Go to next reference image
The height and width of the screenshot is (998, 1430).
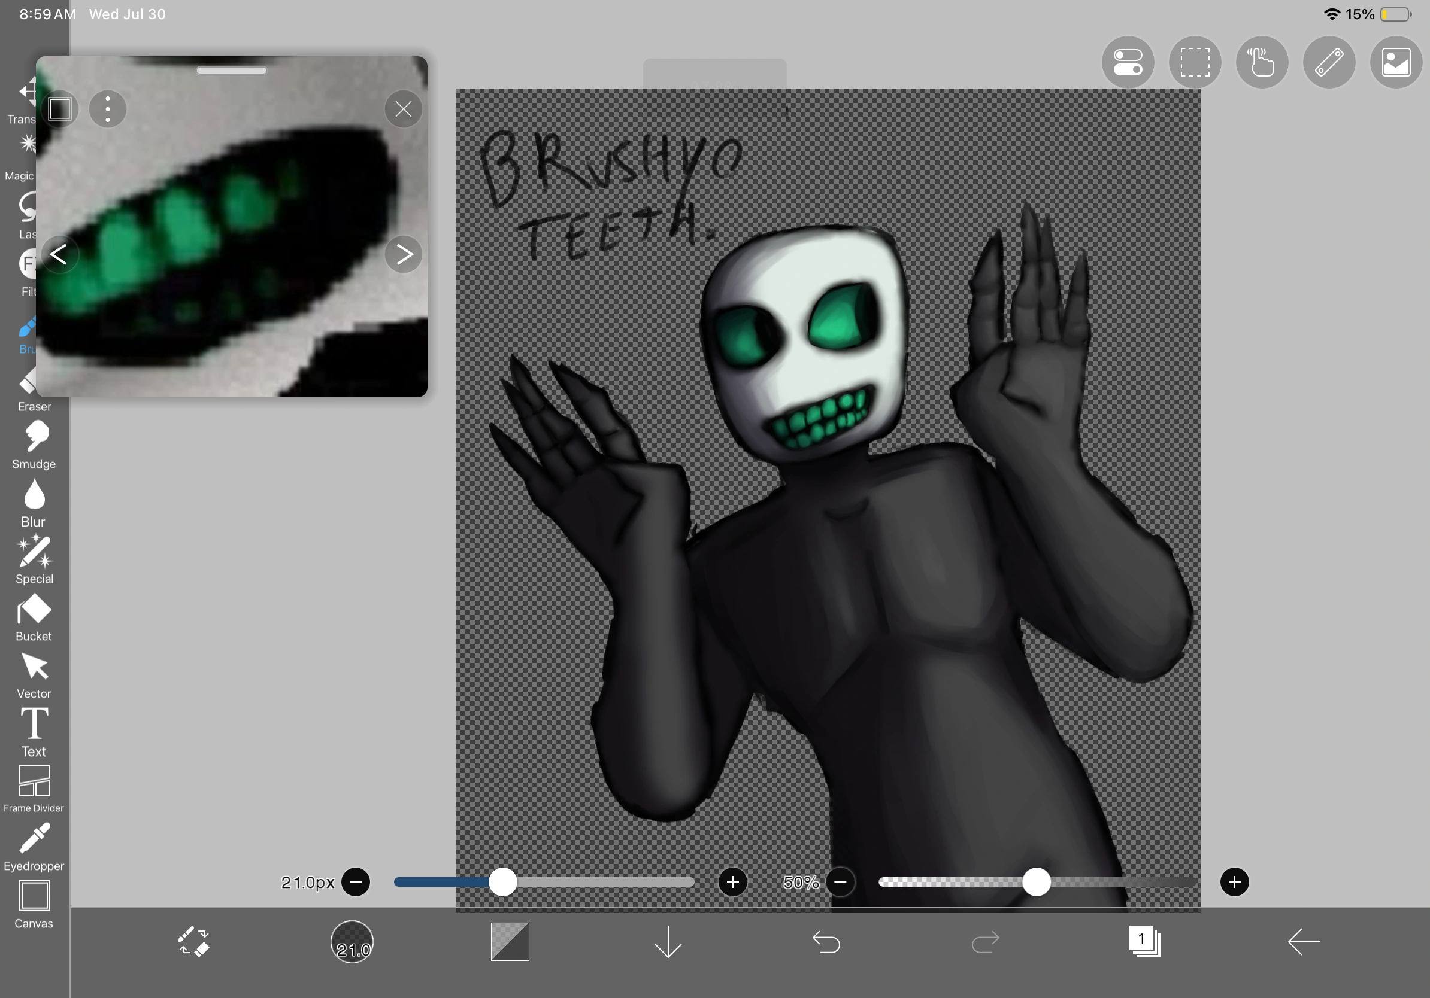click(x=404, y=254)
